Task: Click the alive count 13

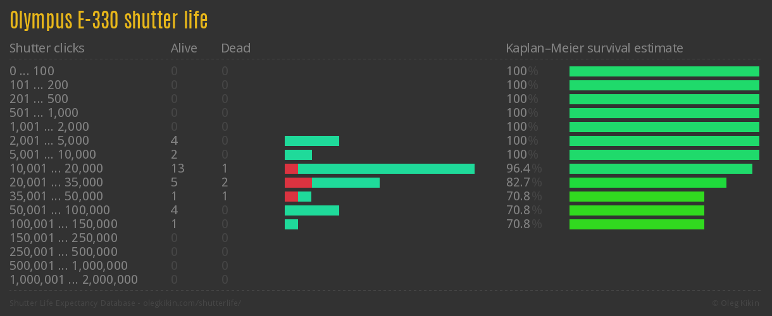Action: (177, 169)
